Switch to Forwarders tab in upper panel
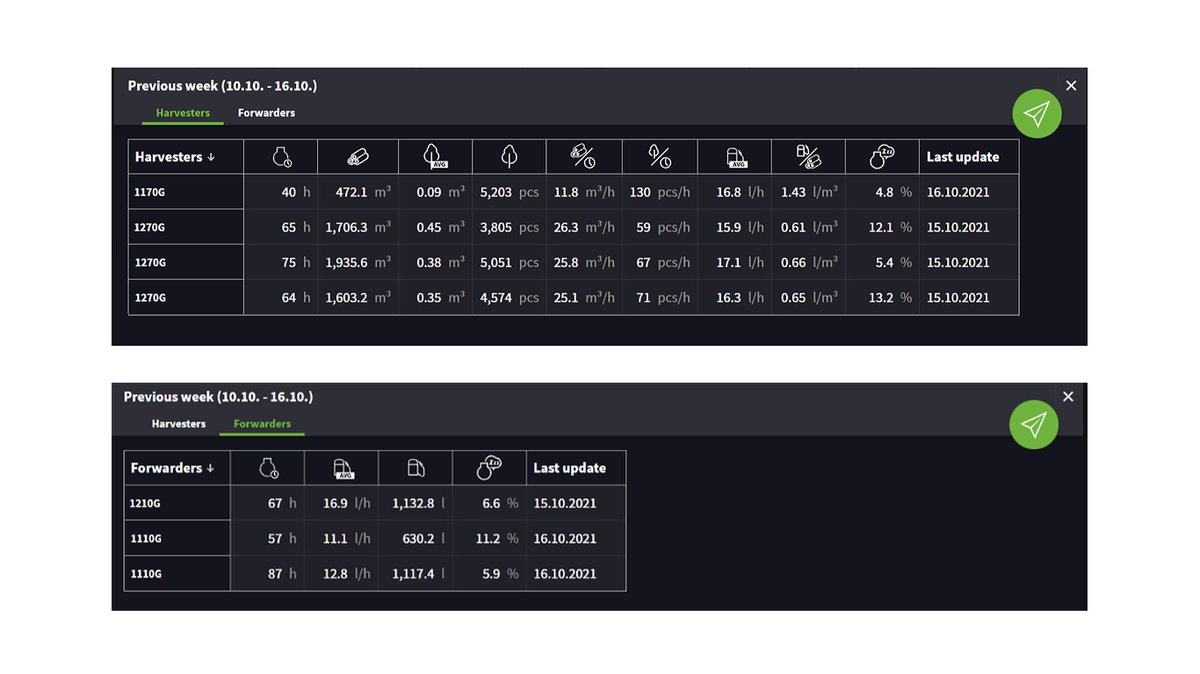Screen dimensions: 1200x674 coord(266,113)
